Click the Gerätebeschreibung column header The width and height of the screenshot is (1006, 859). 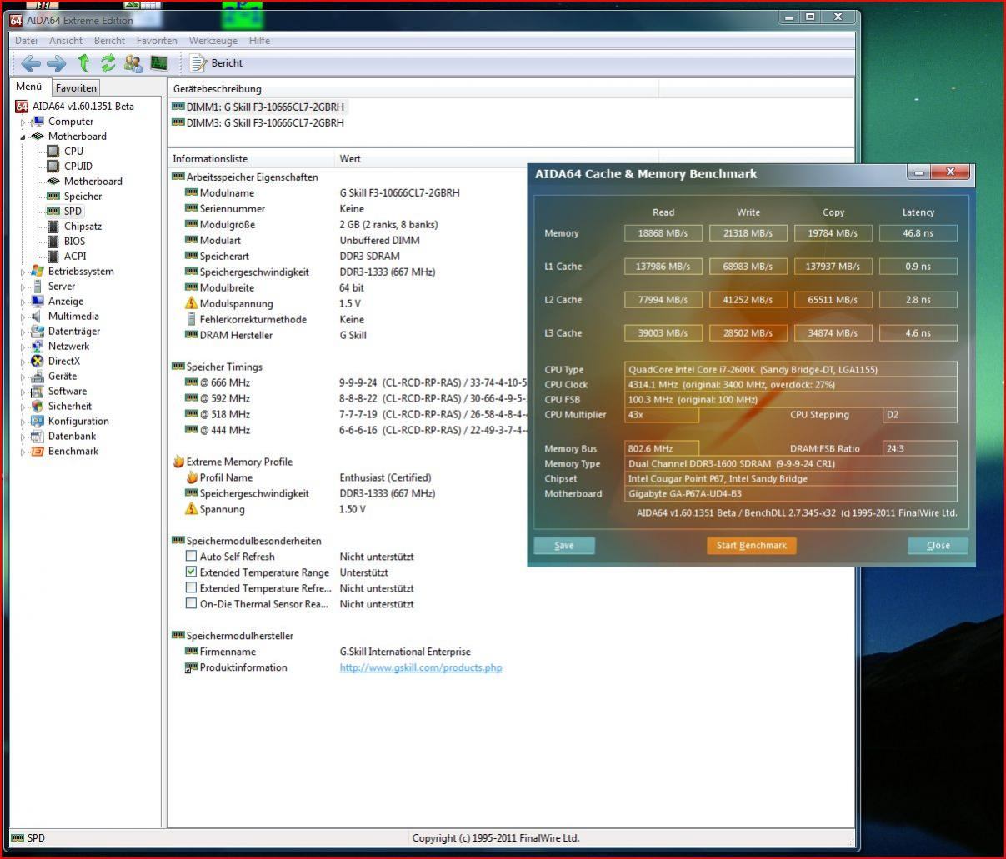tap(413, 89)
